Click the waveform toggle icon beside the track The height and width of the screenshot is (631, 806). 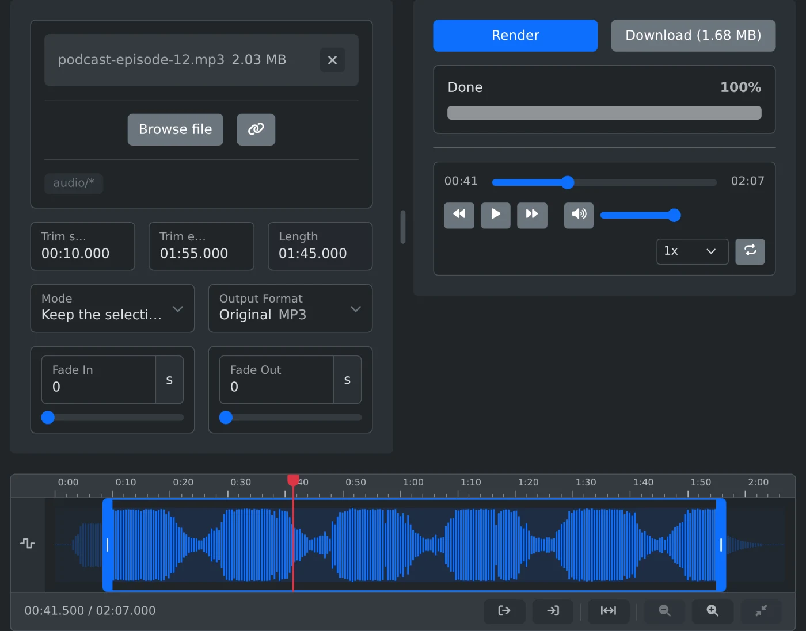click(28, 544)
